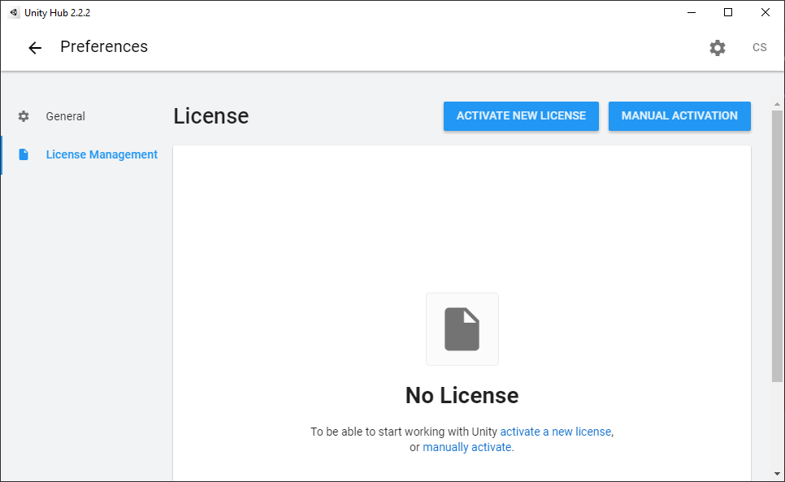The width and height of the screenshot is (785, 482).
Task: Follow the 'activate a new license' link
Action: tap(556, 432)
